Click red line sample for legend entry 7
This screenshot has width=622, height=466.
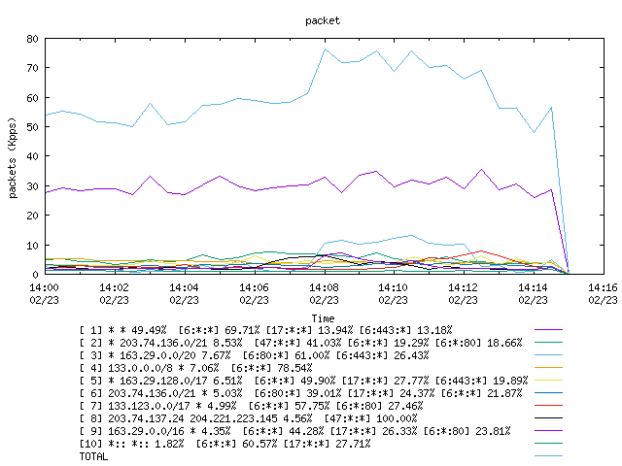point(548,406)
